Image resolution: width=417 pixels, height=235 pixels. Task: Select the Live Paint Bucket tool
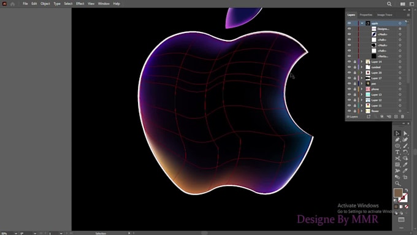(x=405, y=171)
